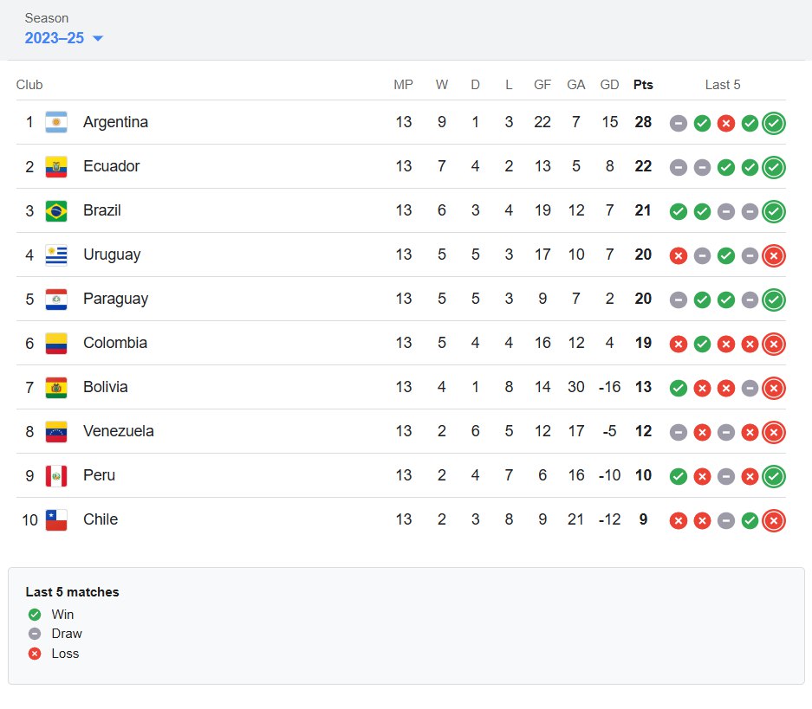Open the Venezuela team link
This screenshot has height=709, width=812.
point(118,431)
